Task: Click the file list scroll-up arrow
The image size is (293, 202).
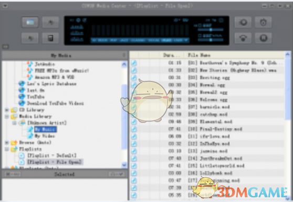Action: tap(288, 54)
